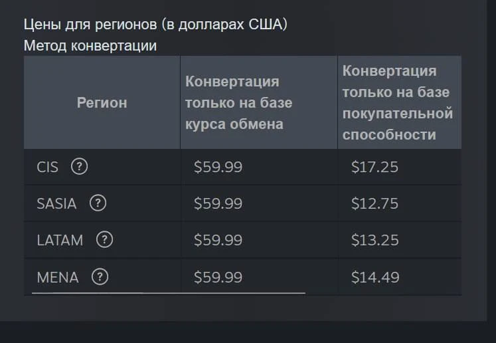This screenshot has width=496, height=343.
Task: Click the purchasing-power conversion column header
Action: pos(397,102)
